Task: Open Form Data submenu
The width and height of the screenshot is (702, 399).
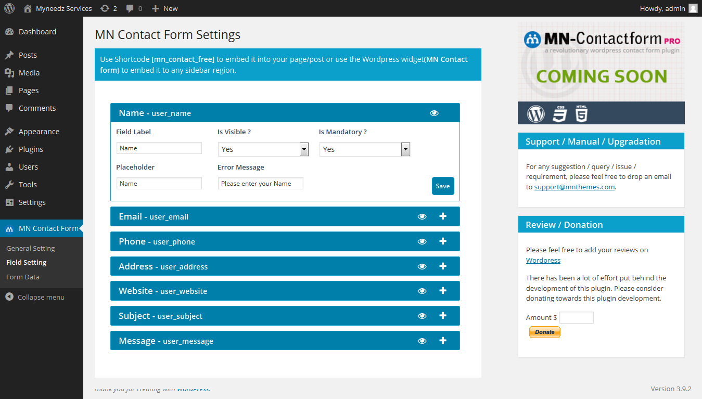Action: pyautogui.click(x=23, y=277)
